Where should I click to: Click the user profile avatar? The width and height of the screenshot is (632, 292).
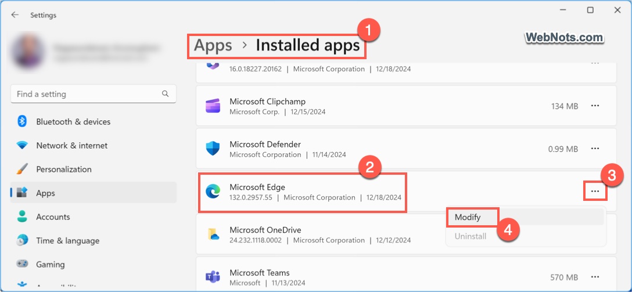pos(28,52)
